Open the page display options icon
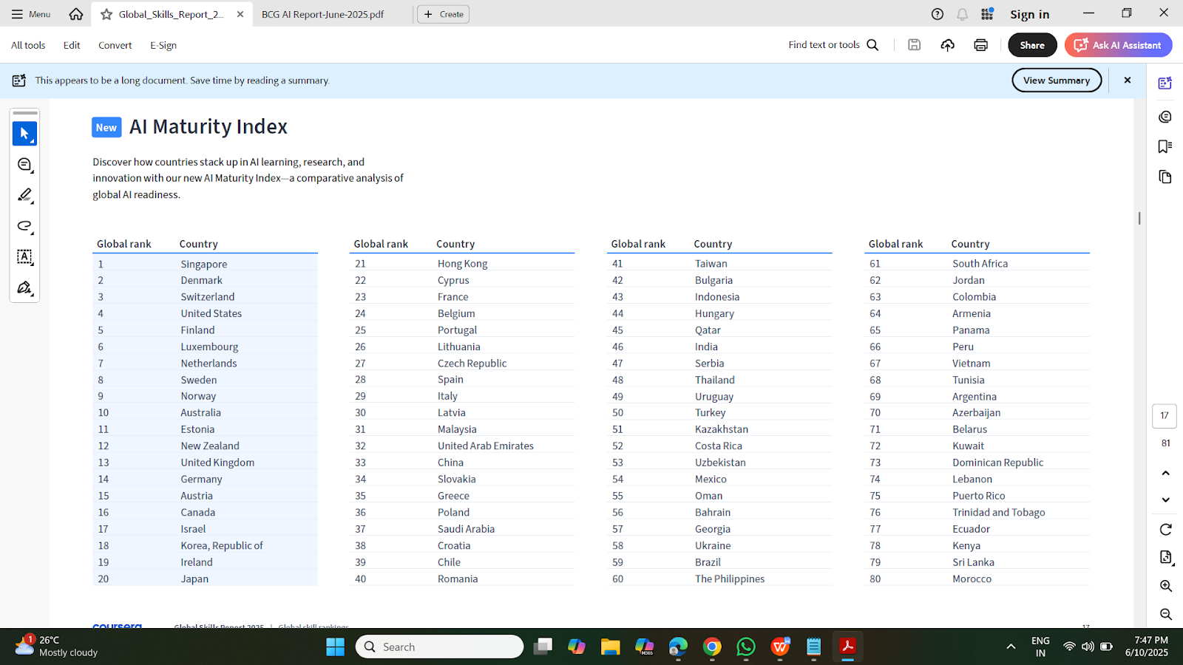 tap(1165, 557)
